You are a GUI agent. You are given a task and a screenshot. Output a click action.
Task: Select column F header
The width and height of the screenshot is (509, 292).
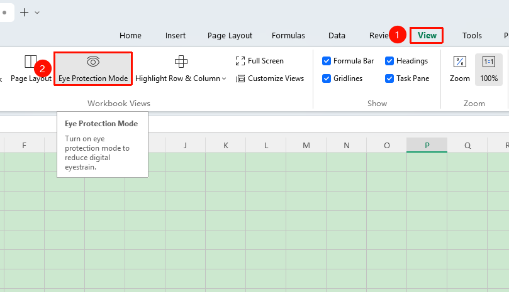pyautogui.click(x=24, y=145)
